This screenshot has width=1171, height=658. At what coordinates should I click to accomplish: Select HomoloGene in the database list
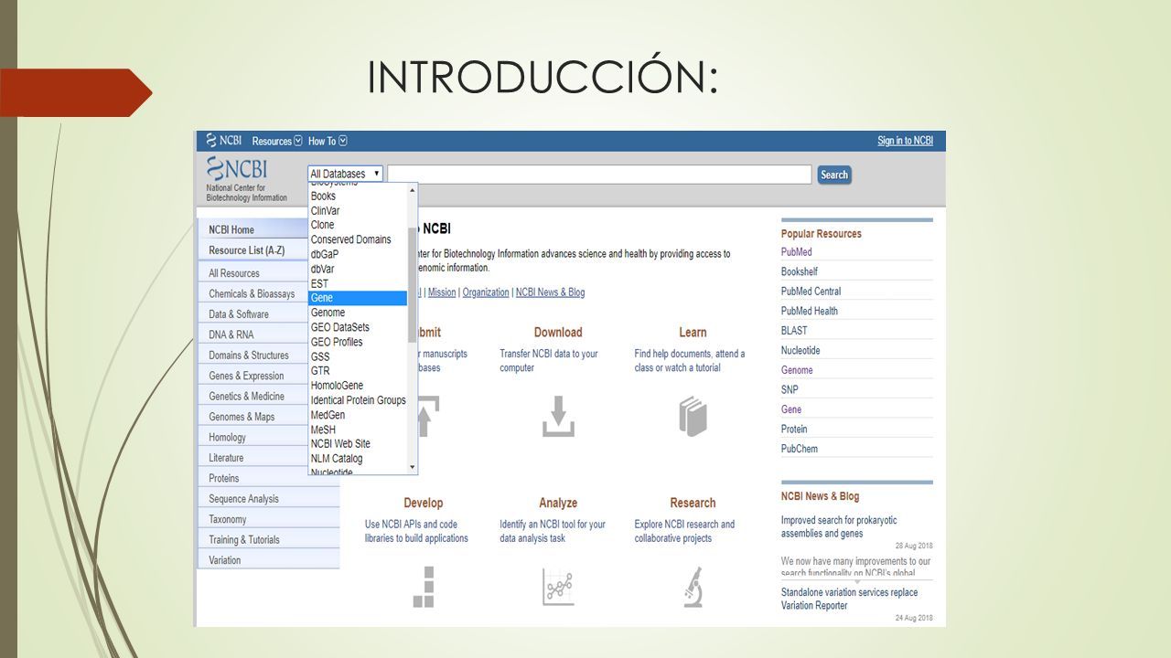(358, 386)
